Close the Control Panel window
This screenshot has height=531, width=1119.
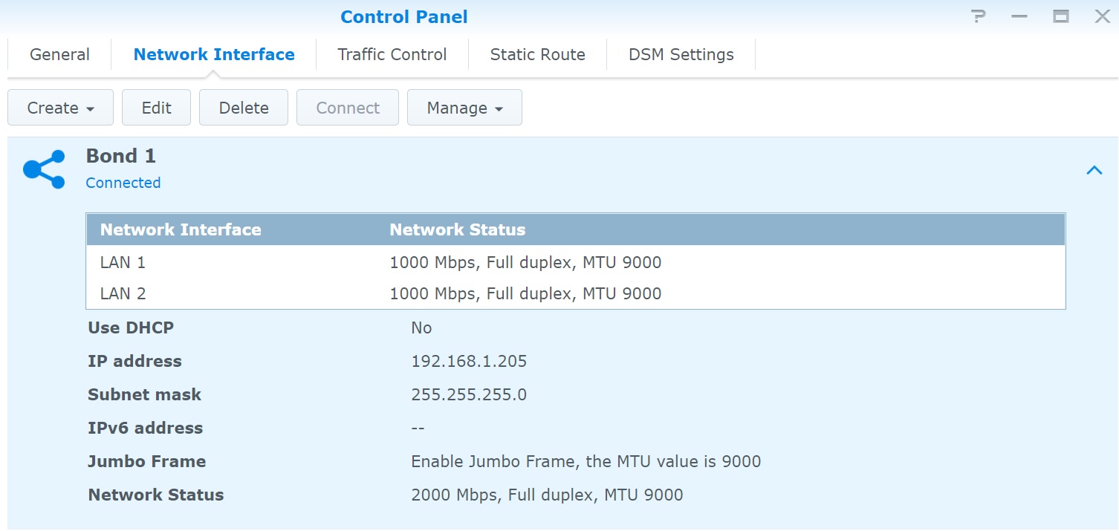[1102, 16]
